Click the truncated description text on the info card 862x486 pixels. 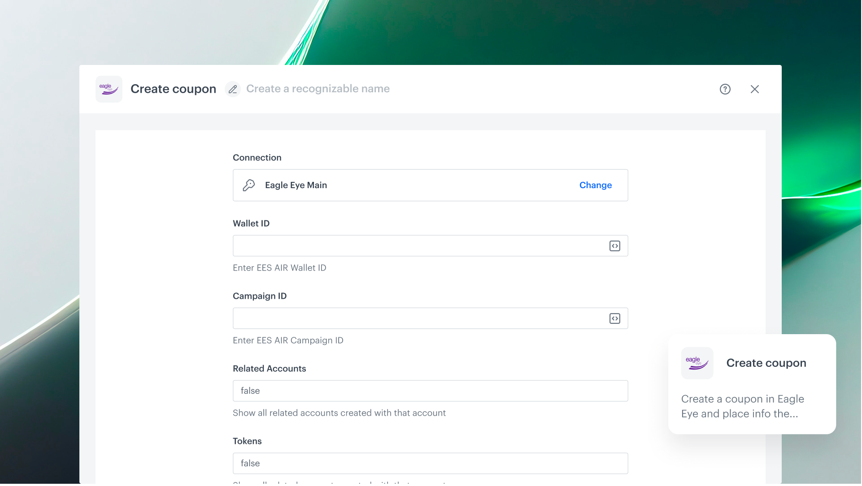tap(742, 406)
